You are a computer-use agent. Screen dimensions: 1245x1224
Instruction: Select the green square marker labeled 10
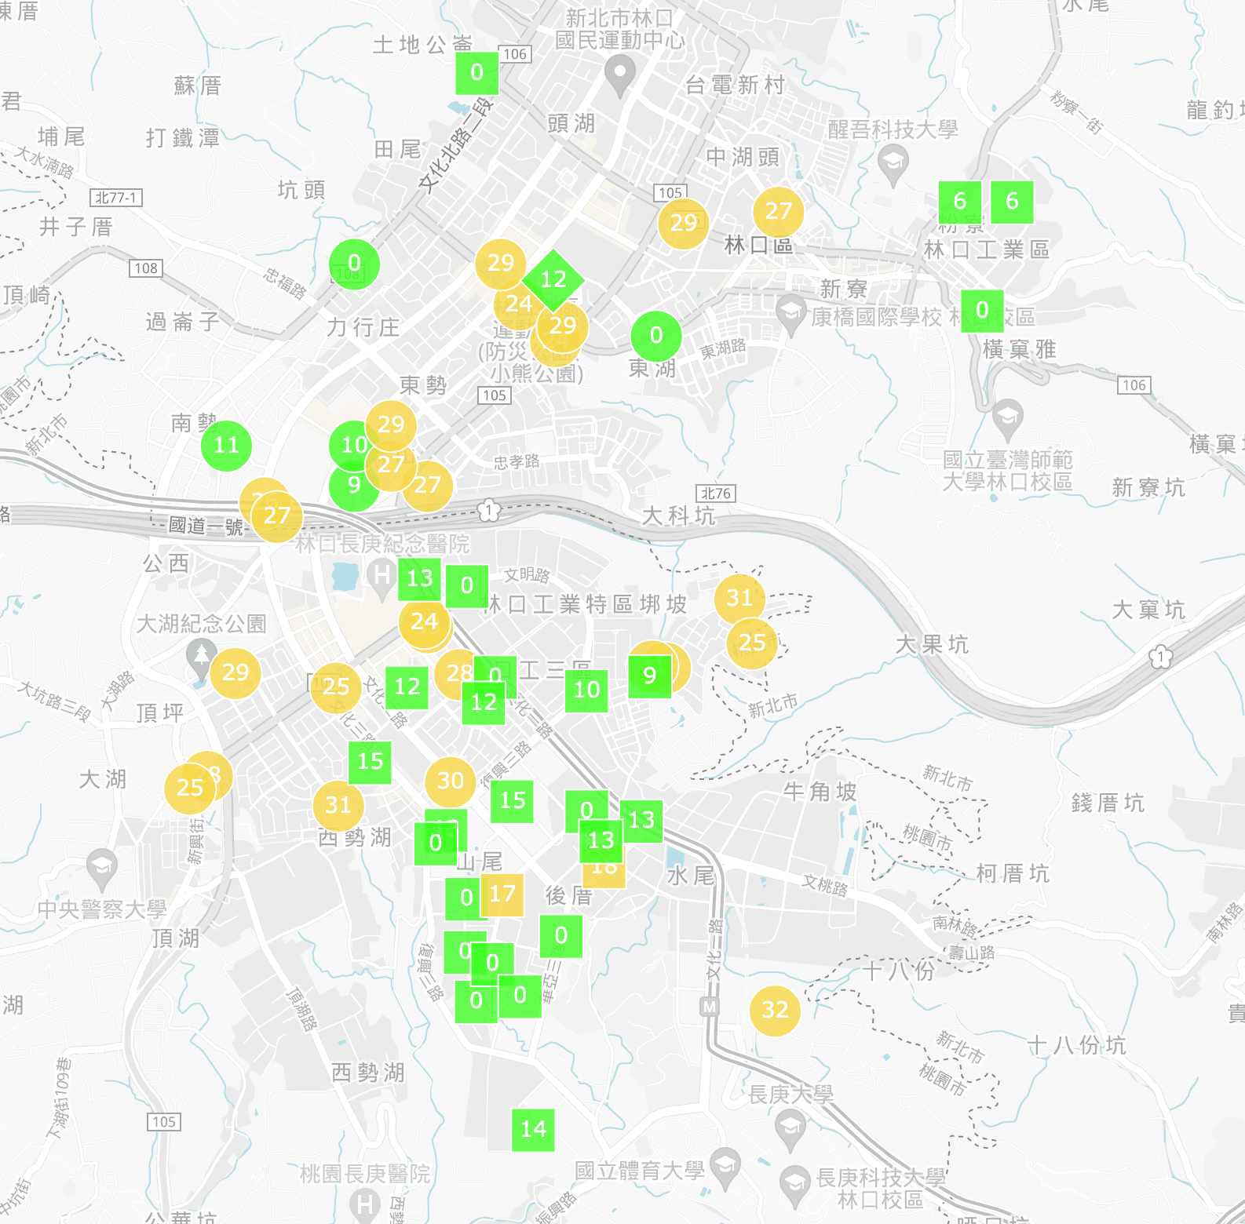tap(586, 690)
